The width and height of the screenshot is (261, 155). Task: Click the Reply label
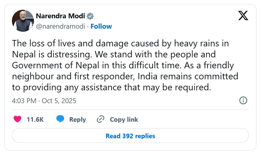click(x=77, y=120)
